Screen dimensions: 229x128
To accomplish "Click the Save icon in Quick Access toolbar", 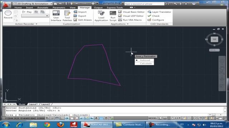I will [x=66, y=4].
